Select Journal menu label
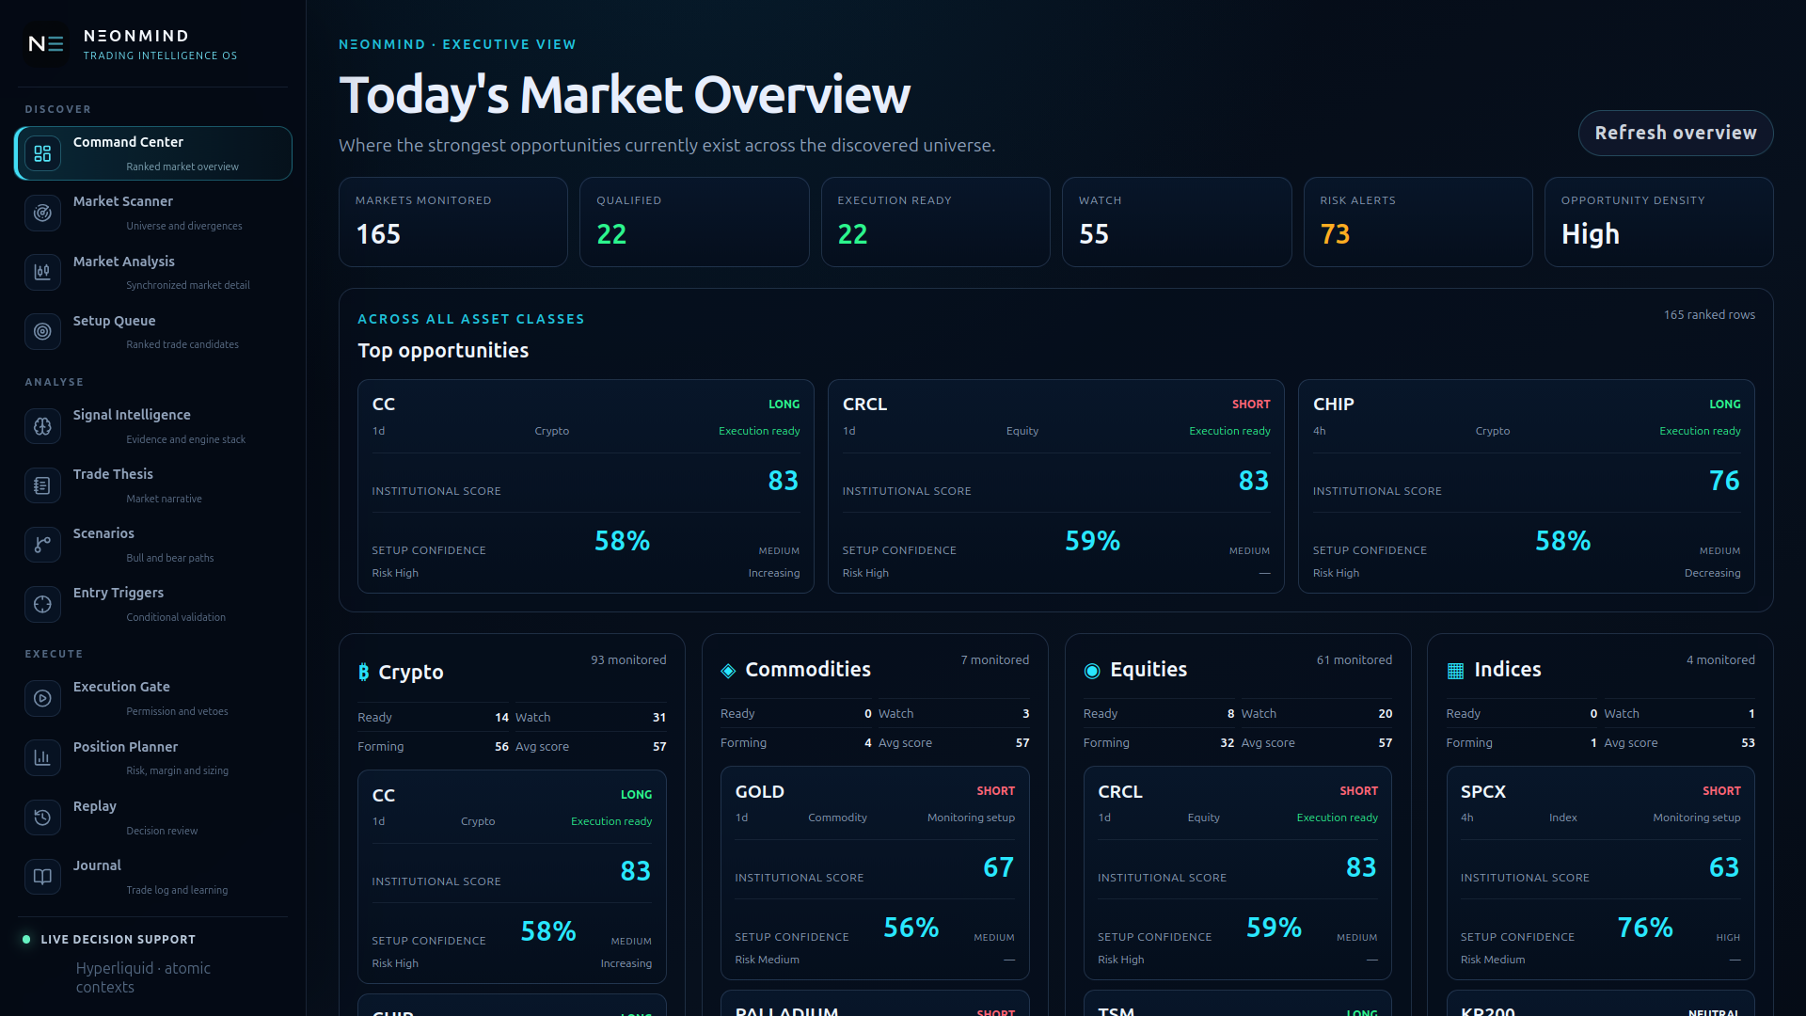1806x1016 pixels. 97,865
